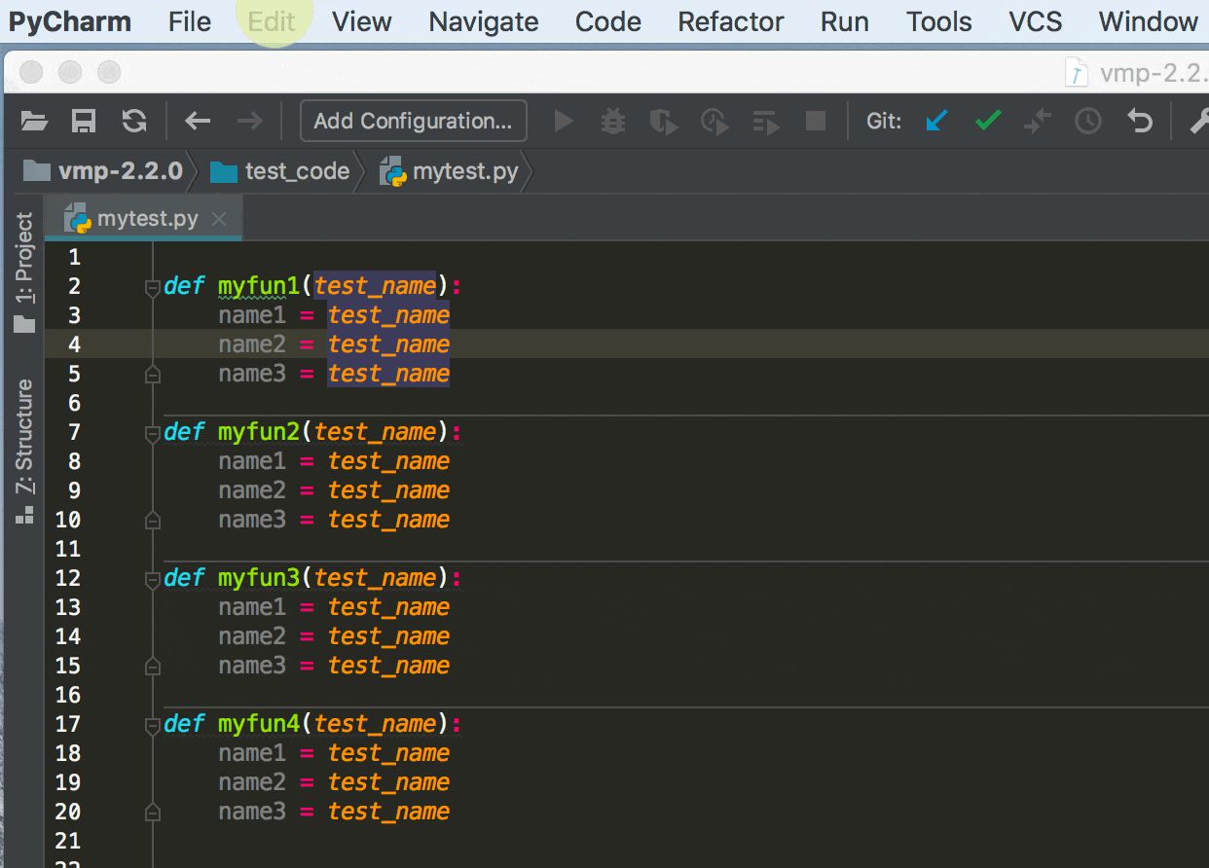Select the mytest.py editor tab
This screenshot has width=1209, height=868.
(146, 219)
